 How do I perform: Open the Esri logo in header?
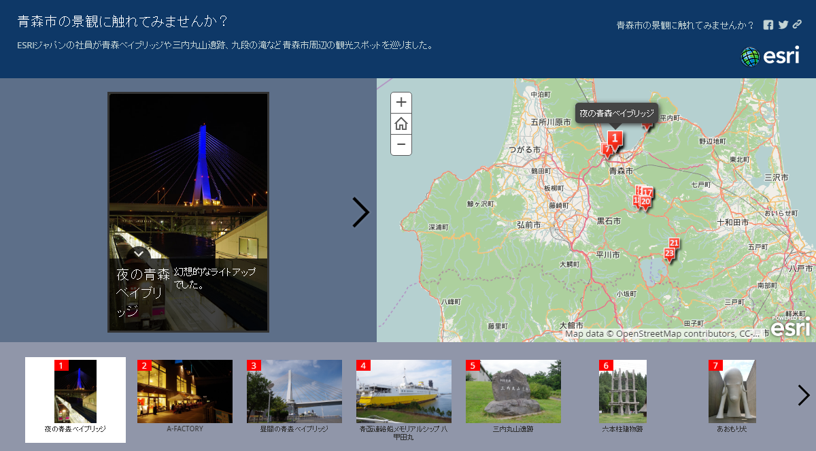(x=770, y=56)
